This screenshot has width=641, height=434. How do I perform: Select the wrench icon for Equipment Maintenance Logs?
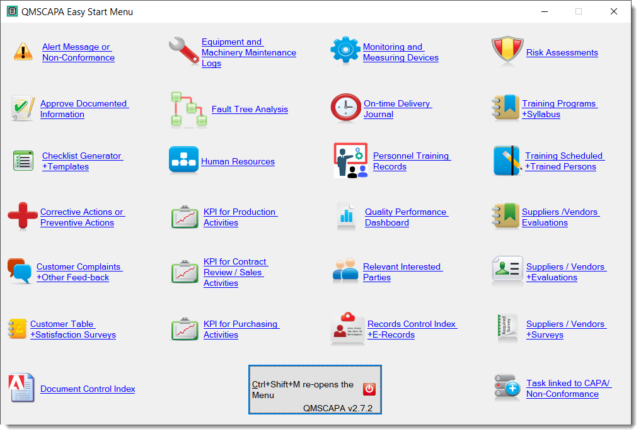click(x=183, y=50)
